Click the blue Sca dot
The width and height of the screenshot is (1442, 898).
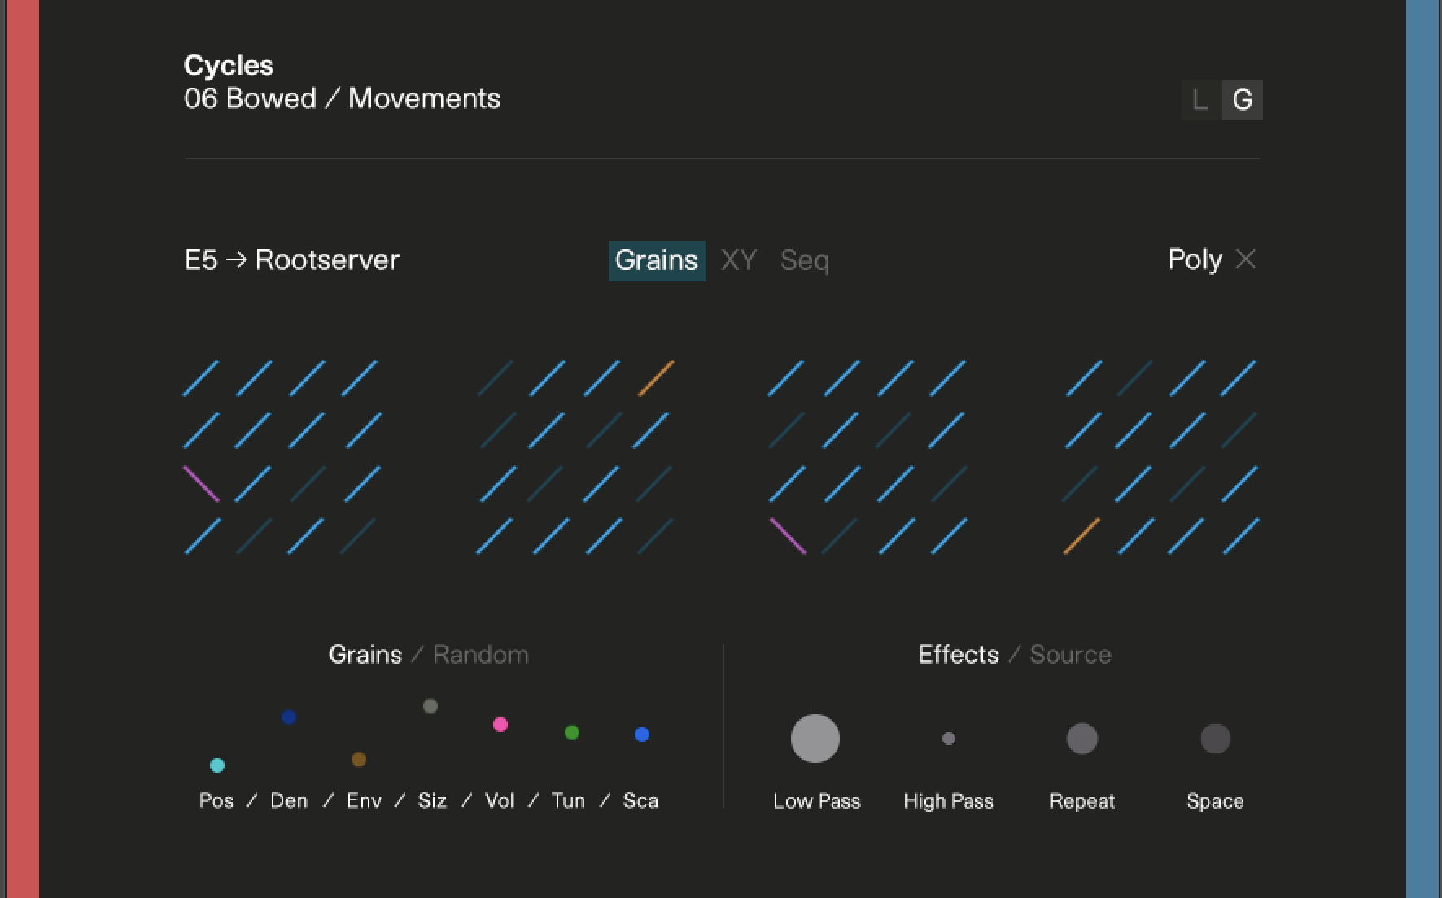(642, 735)
